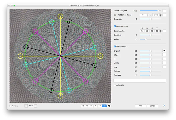Click the eye preview button beside Original
The image size is (176, 120).
[x=164, y=51]
